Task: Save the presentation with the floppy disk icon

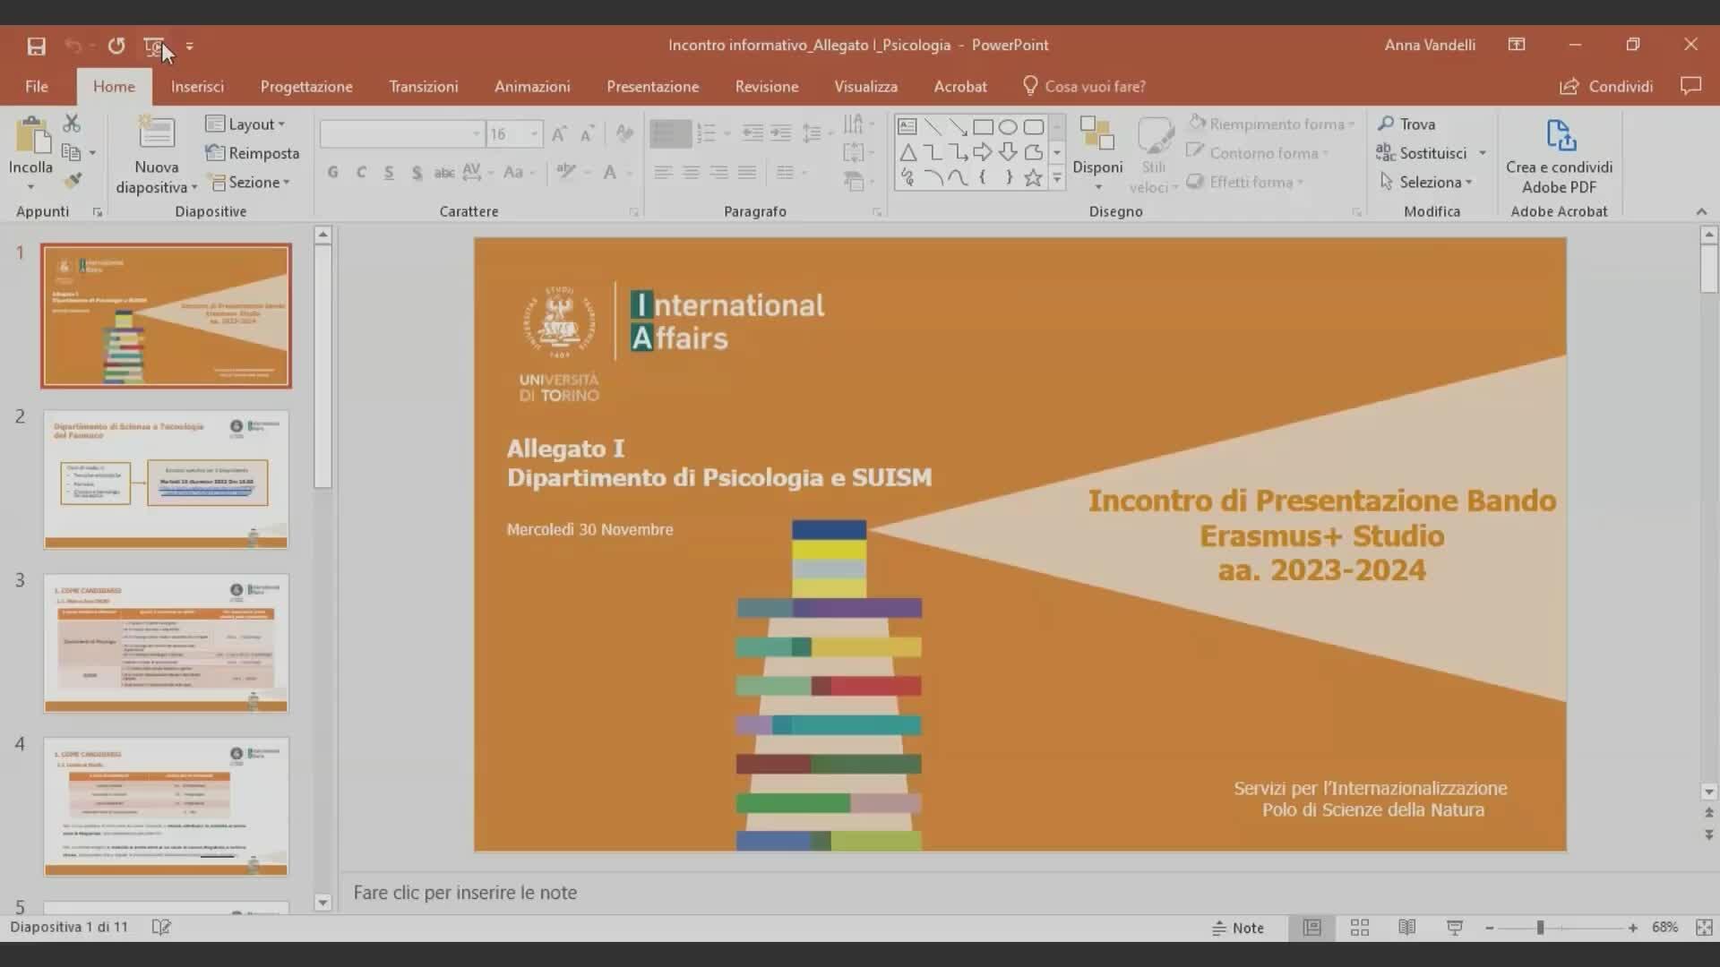Action: coord(36,46)
